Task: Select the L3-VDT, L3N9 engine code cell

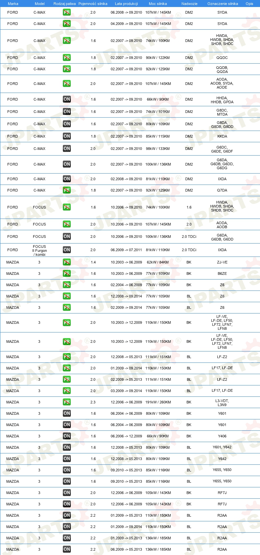Action: (222, 403)
